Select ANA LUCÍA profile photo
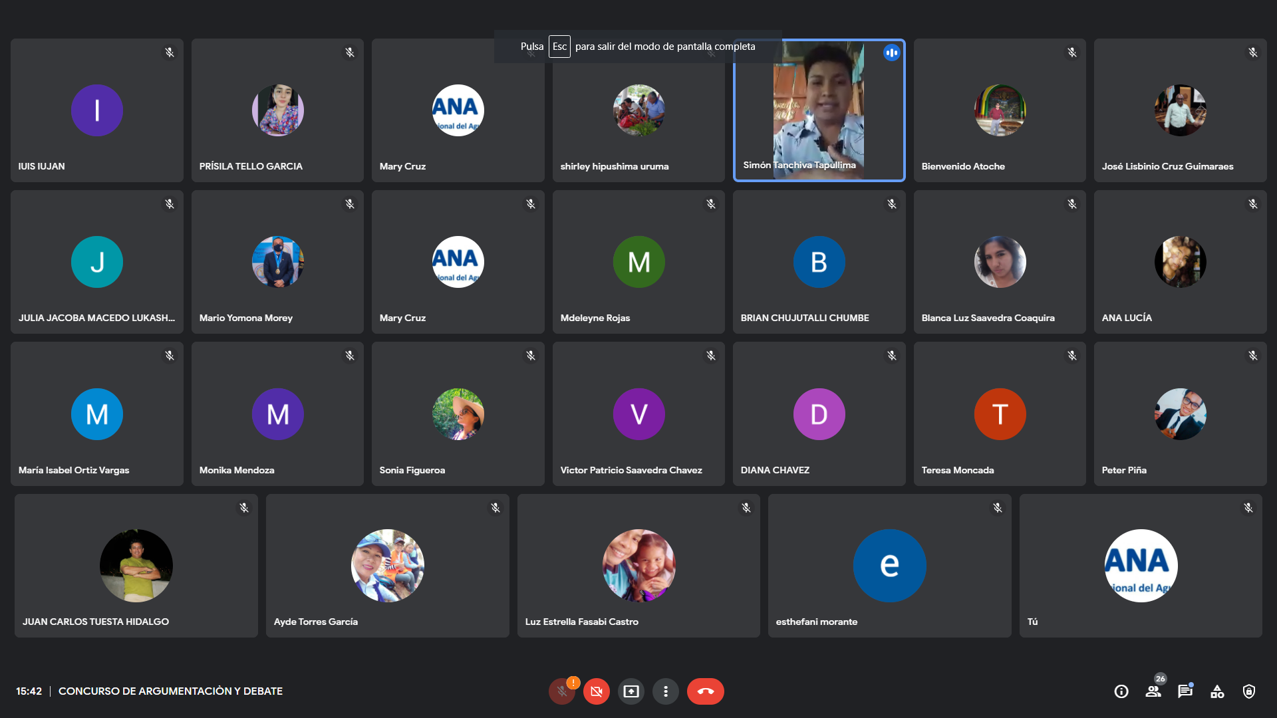This screenshot has height=718, width=1277. [1181, 262]
